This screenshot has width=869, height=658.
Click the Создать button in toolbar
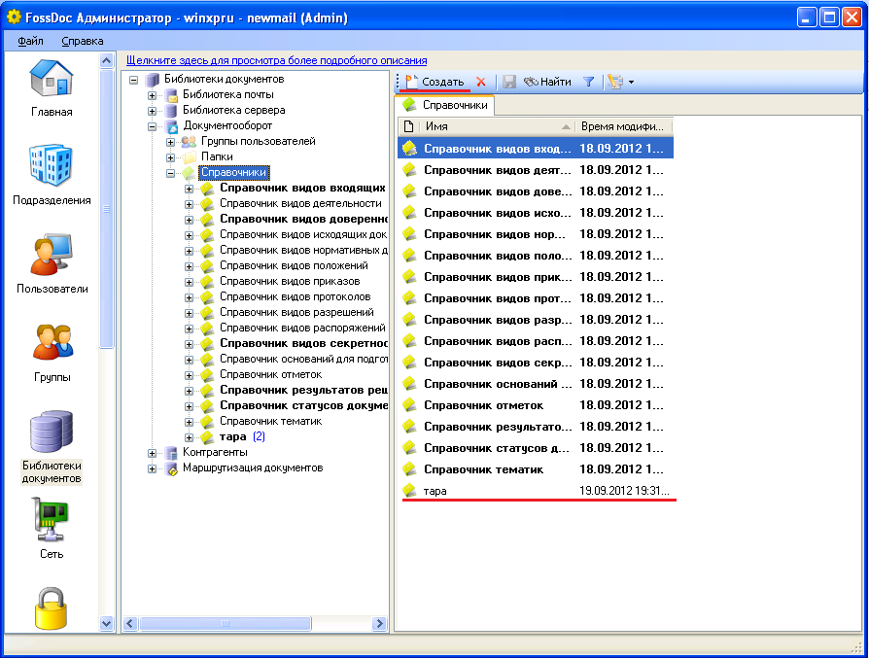point(434,83)
